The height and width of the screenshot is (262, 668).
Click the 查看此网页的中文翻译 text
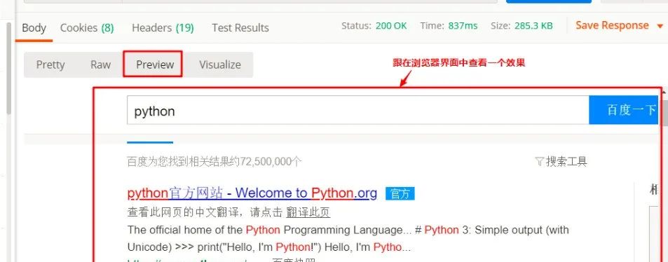184,212
